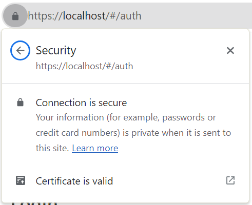Screen dimensions: 252x205
Task: Click the Connection is secure heading
Action: coord(82,102)
